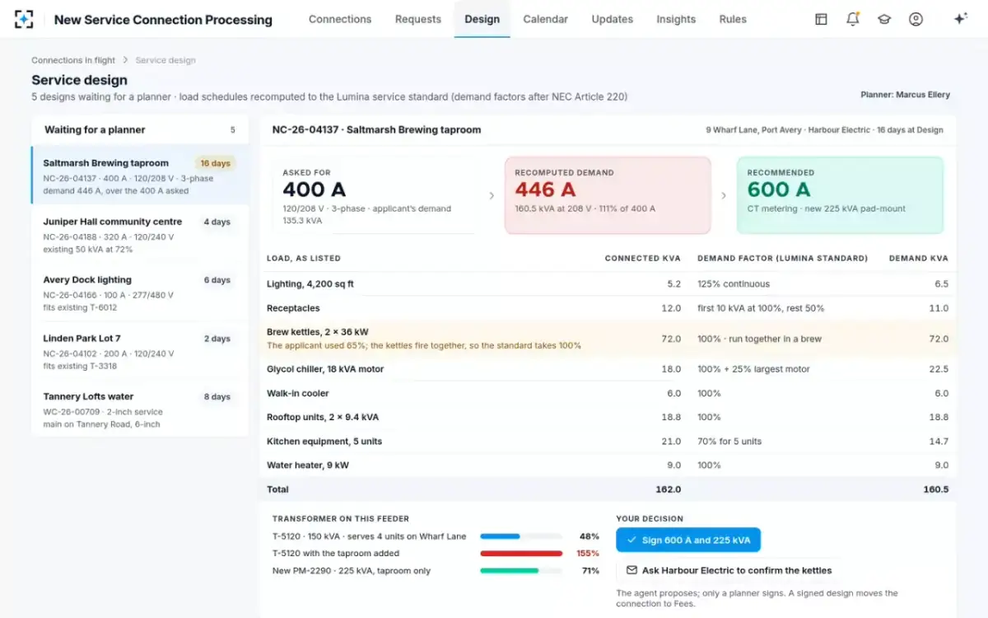Image resolution: width=988 pixels, height=618 pixels.
Task: Select Avery Dock lighting design
Action: pyautogui.click(x=140, y=293)
